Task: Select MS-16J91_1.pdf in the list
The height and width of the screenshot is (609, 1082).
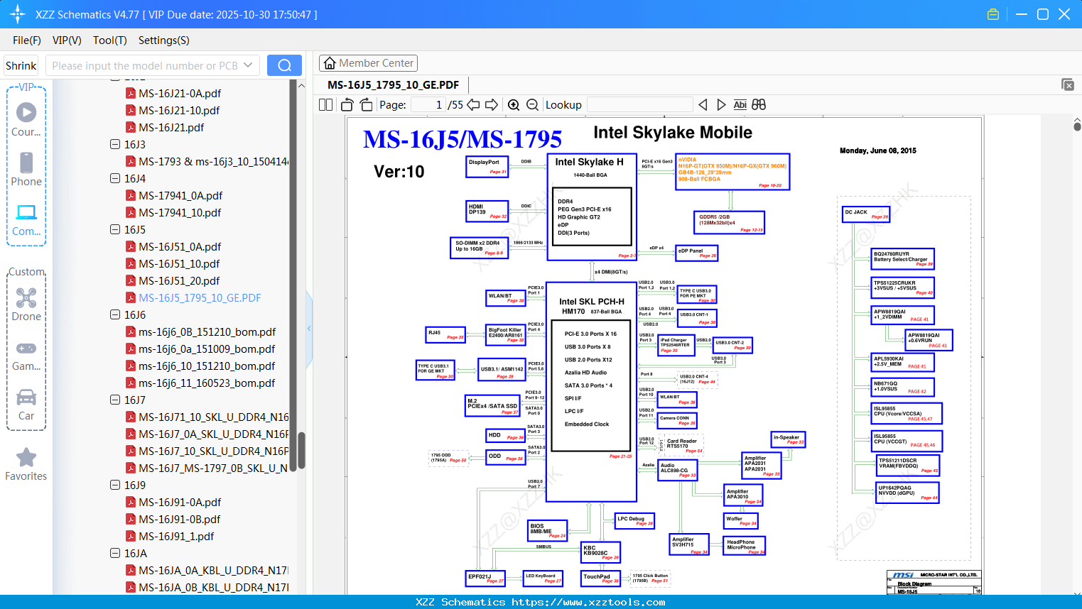Action: (176, 537)
